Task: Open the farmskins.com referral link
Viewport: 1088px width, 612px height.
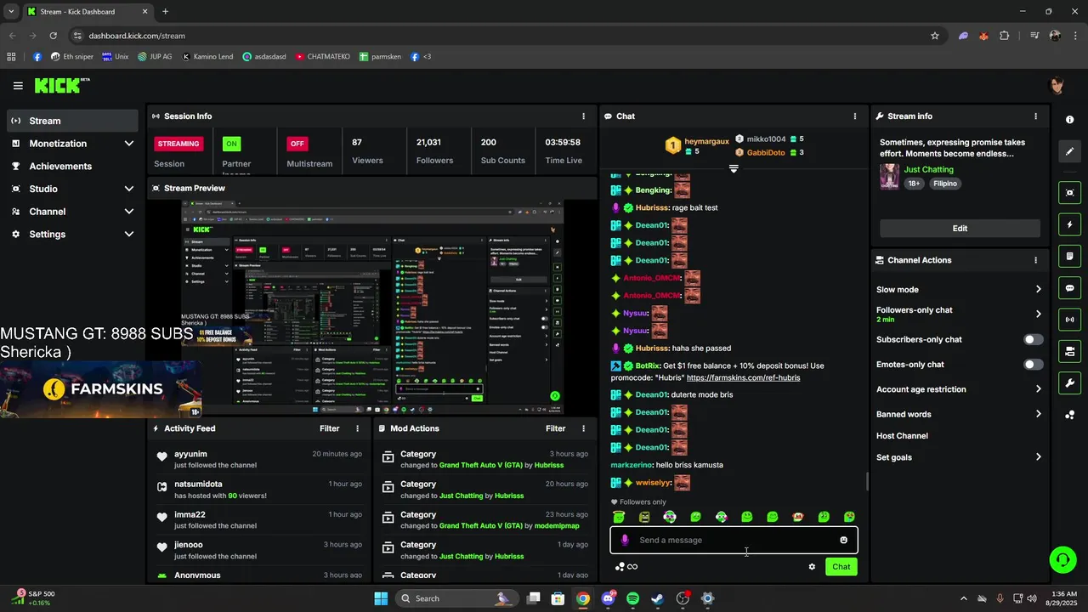Action: [743, 377]
